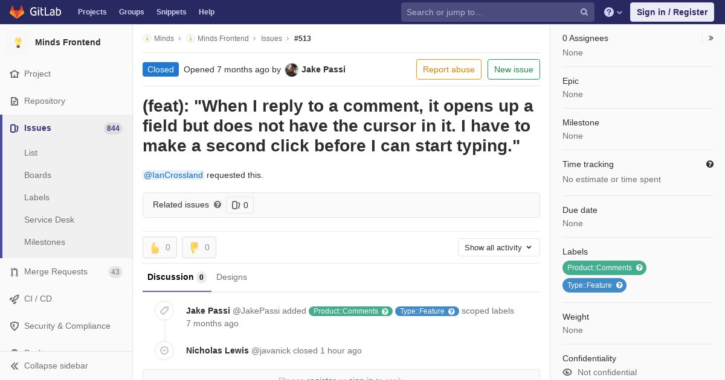Open the Boards submenu item
The width and height of the screenshot is (725, 380).
[x=37, y=175]
